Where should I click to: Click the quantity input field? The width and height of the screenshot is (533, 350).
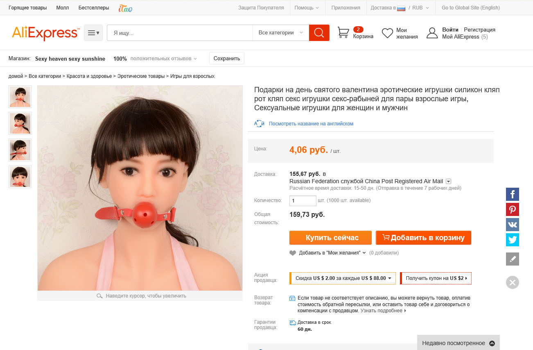coord(303,201)
